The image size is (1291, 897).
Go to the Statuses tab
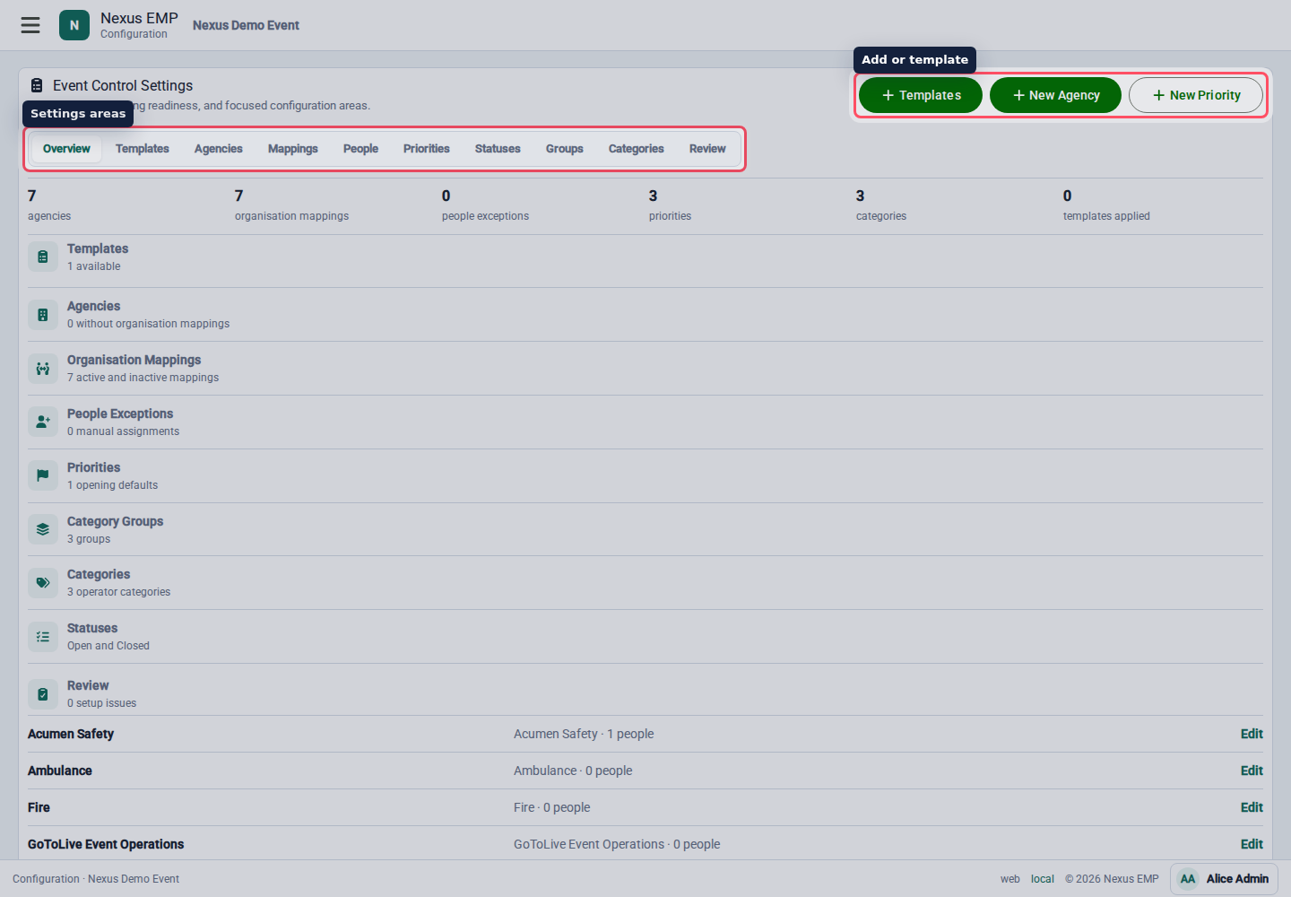click(498, 149)
